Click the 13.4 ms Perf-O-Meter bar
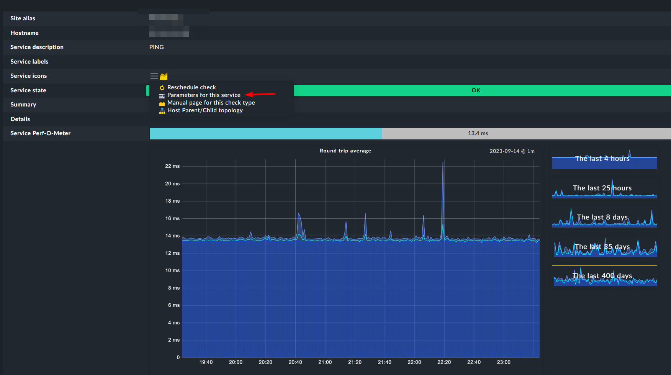671x375 pixels. click(x=410, y=133)
